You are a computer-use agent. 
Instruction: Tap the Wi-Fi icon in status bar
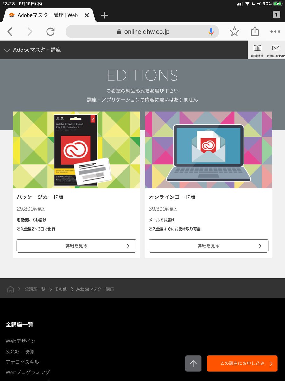247,4
